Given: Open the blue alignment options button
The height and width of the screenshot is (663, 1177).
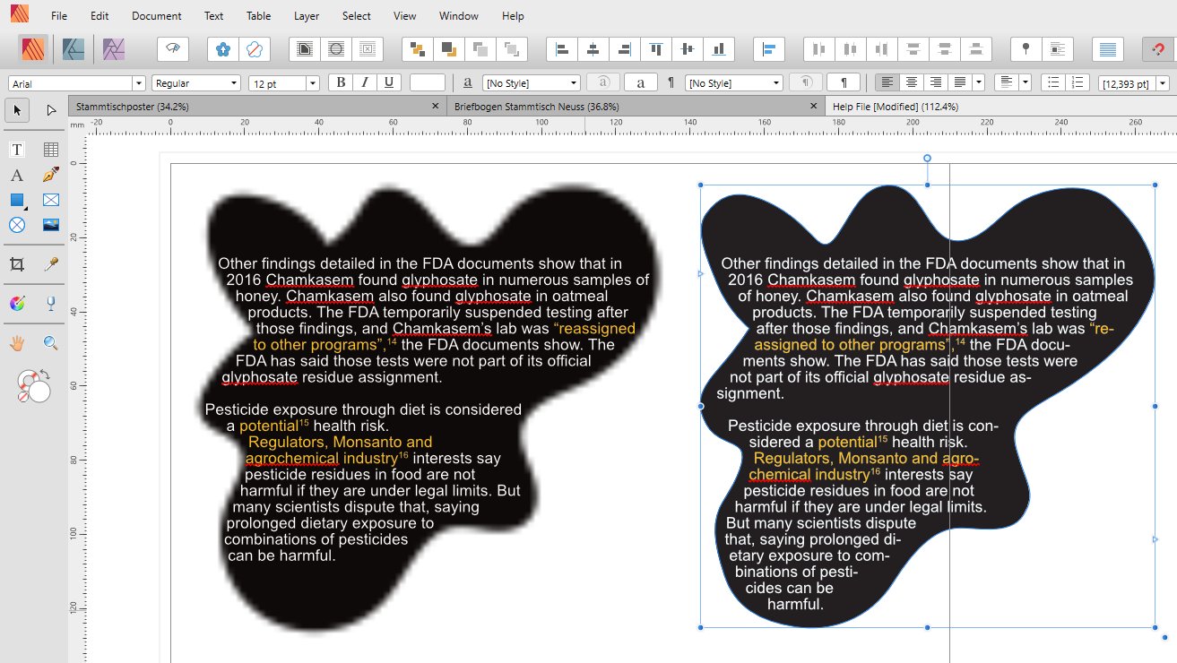Looking at the screenshot, I should (769, 49).
